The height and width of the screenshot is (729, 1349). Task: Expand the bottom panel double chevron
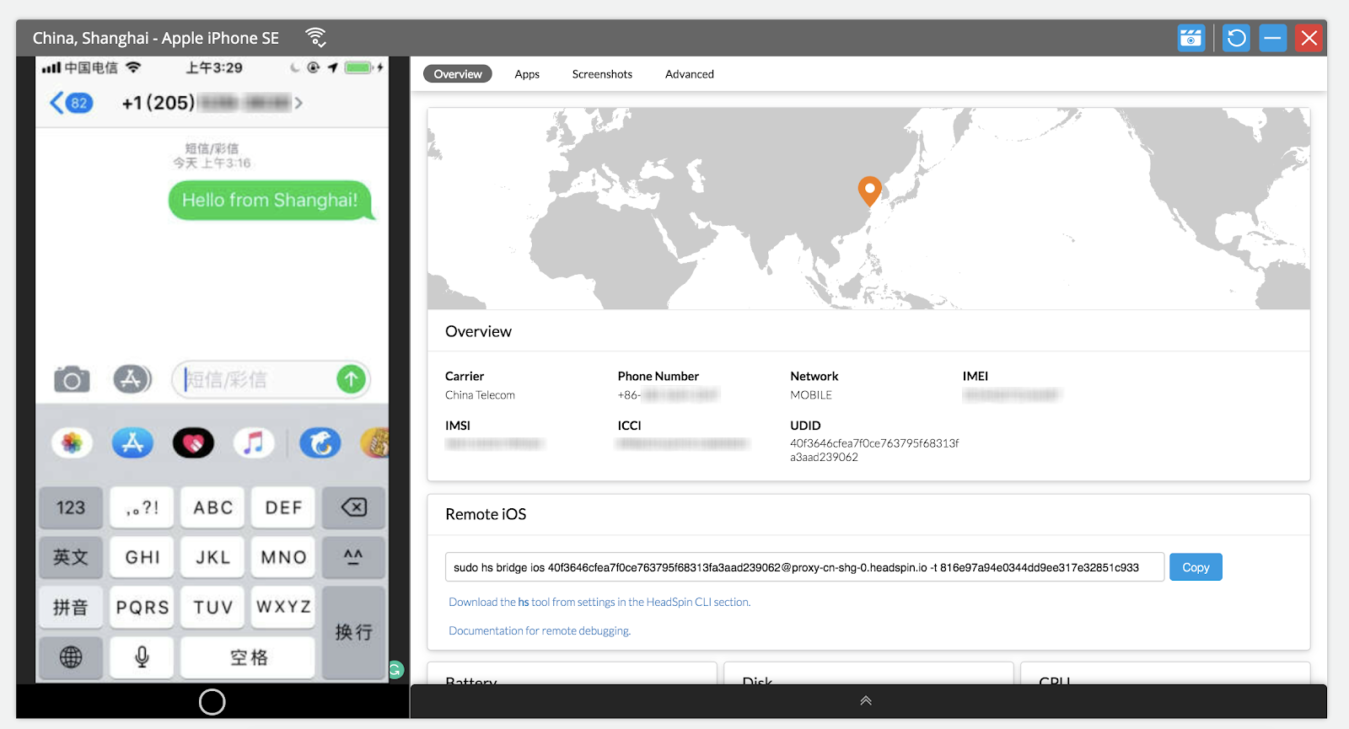[866, 700]
